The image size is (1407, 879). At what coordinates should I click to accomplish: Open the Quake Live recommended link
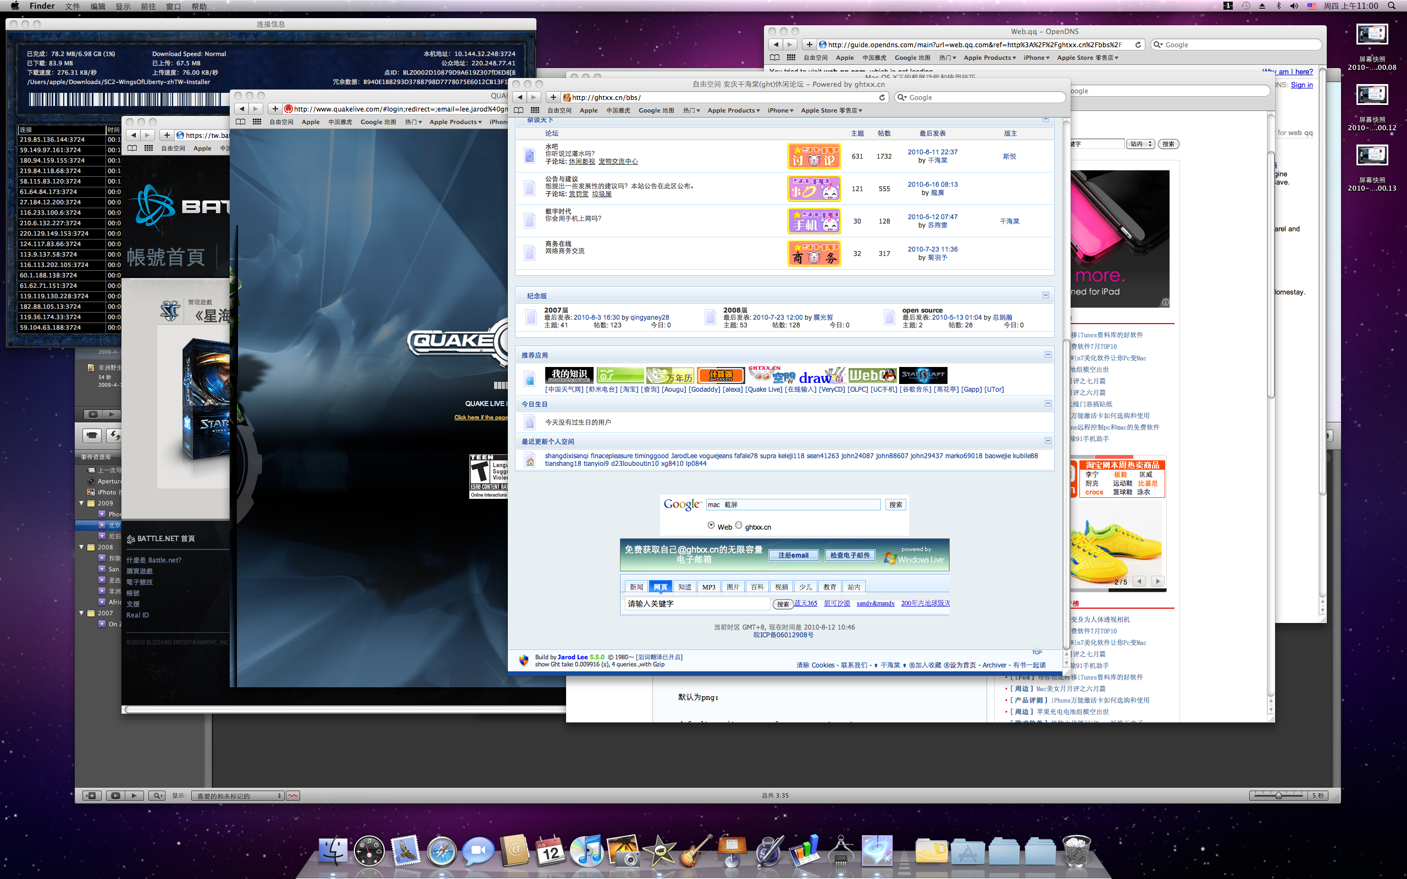pos(763,390)
